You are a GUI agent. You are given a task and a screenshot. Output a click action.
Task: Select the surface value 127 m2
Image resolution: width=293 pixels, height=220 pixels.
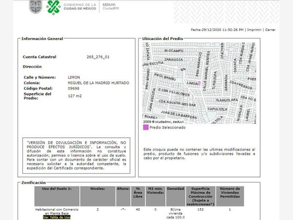(x=75, y=96)
